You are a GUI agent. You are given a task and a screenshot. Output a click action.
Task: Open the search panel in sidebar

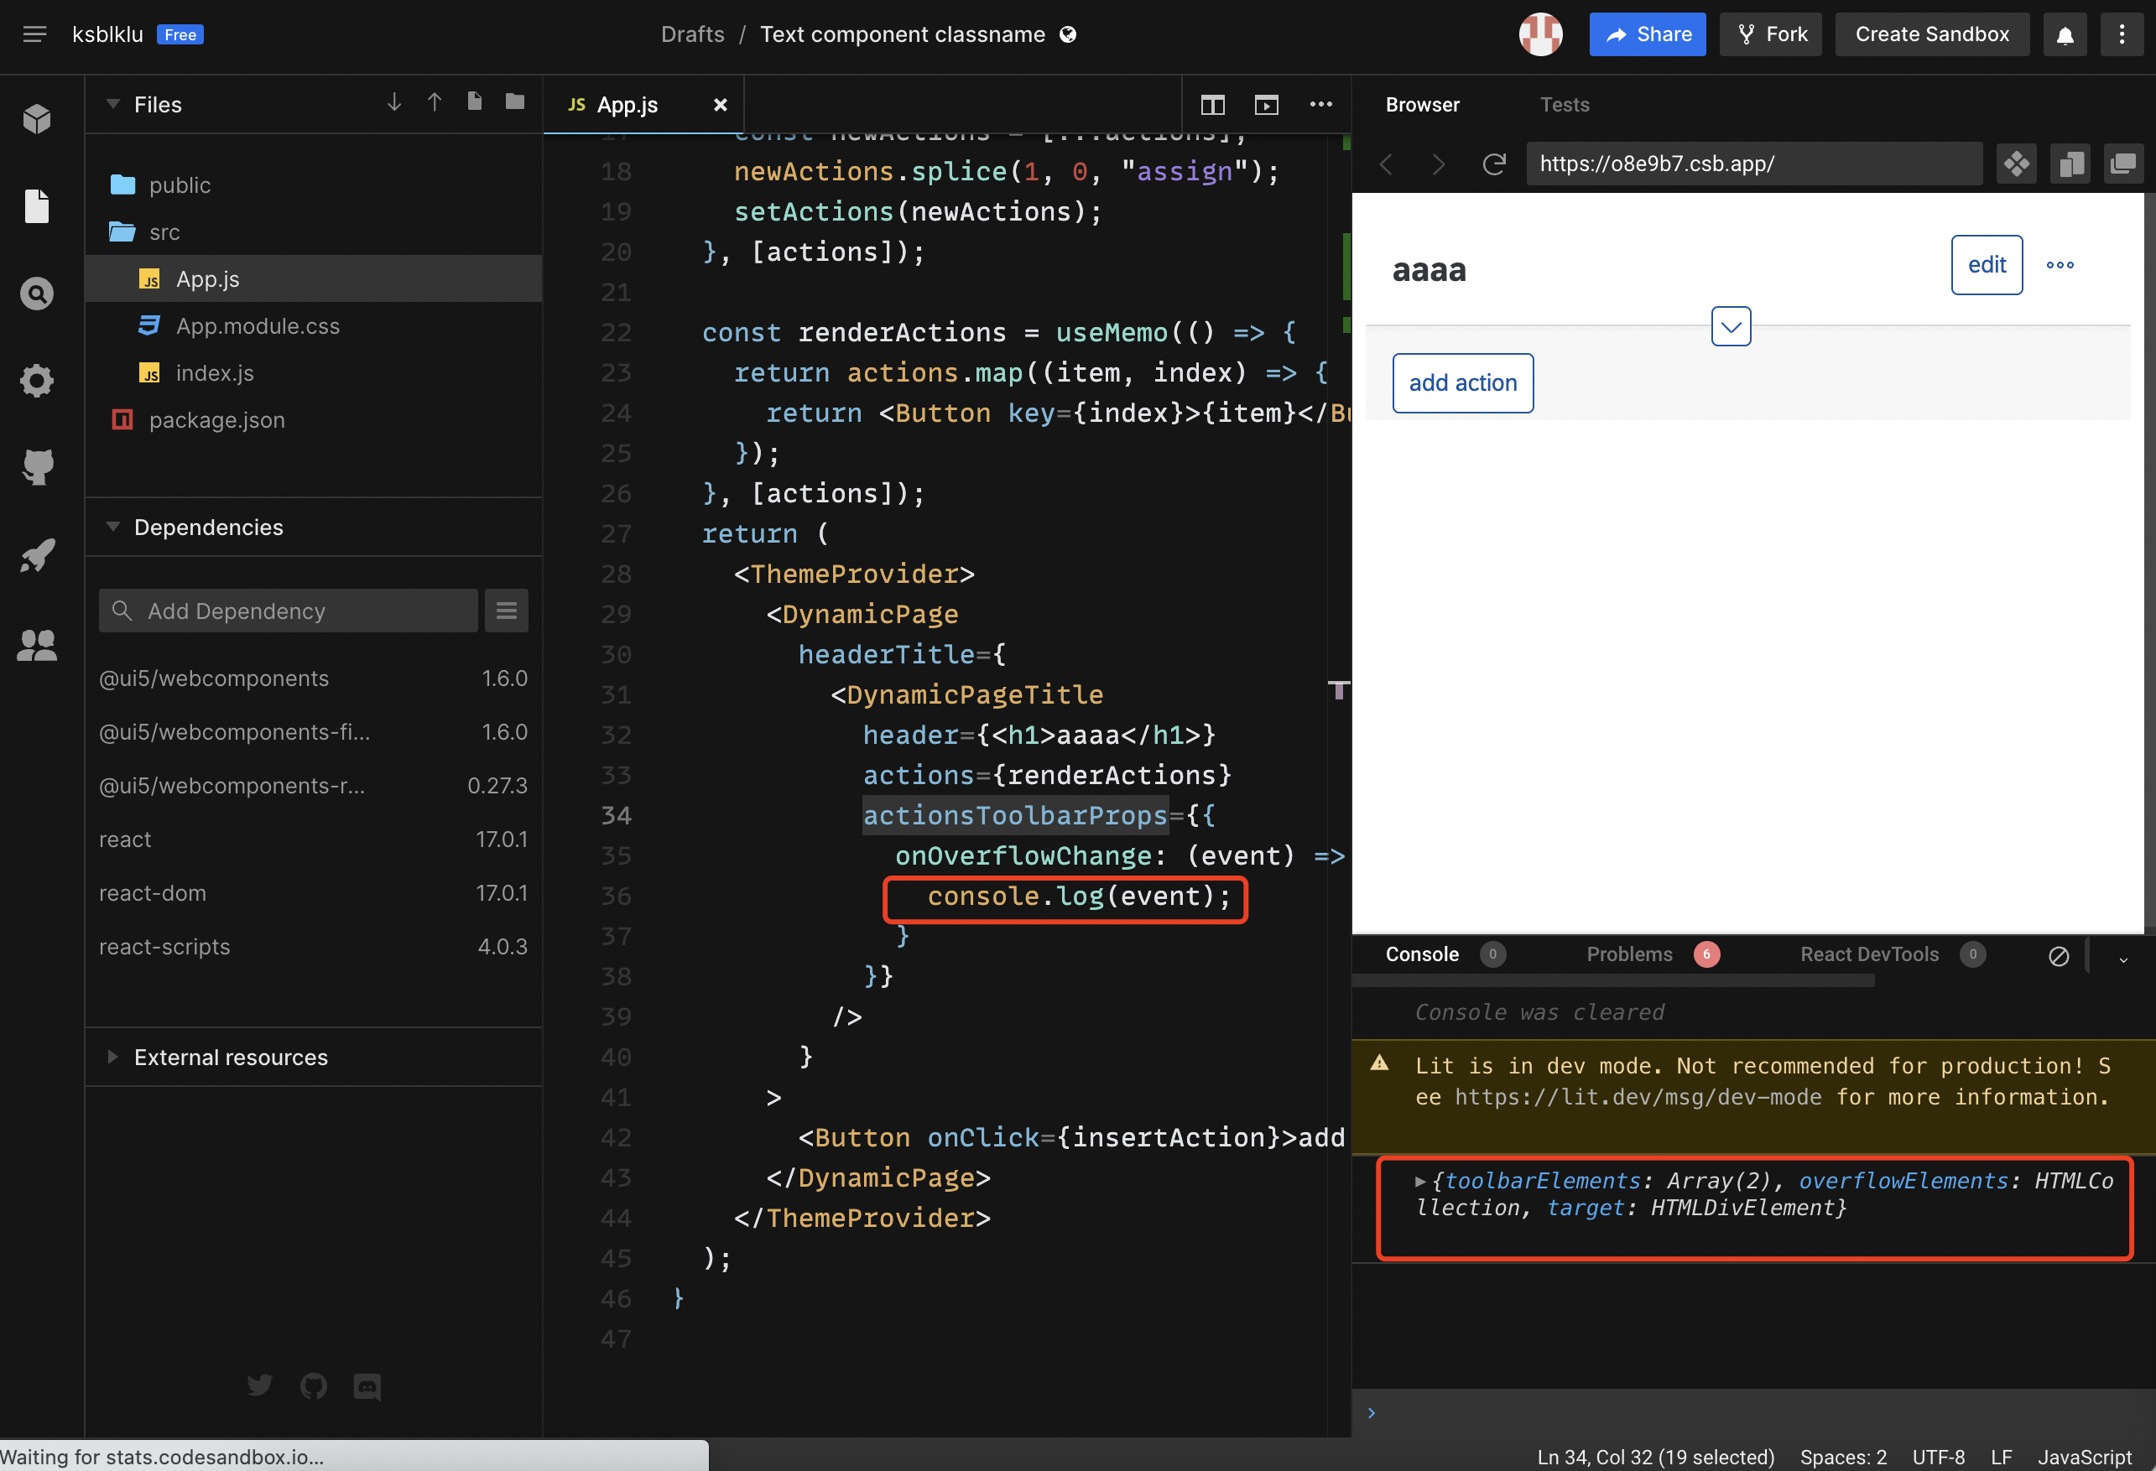37,292
